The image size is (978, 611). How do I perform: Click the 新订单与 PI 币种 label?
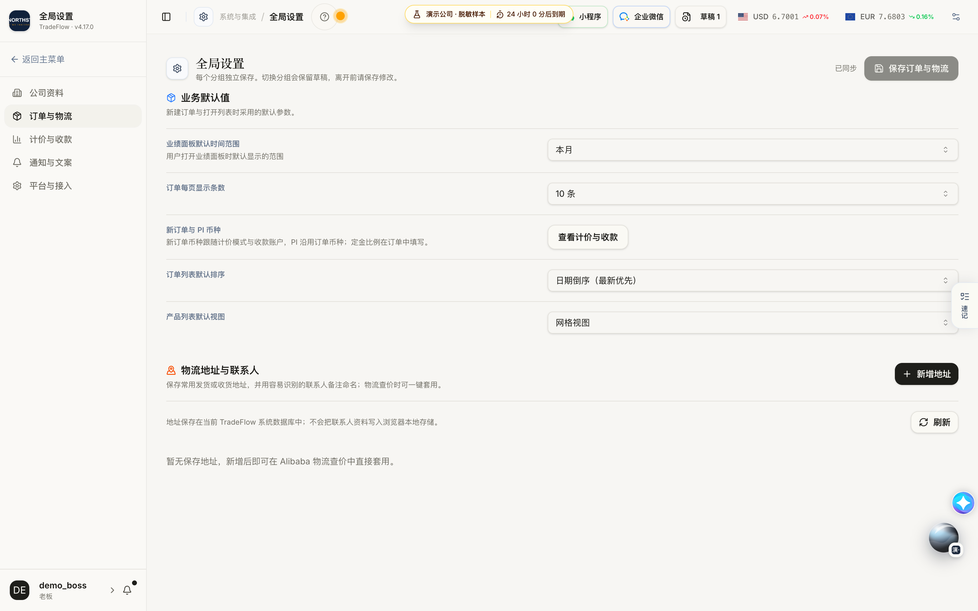tap(193, 230)
